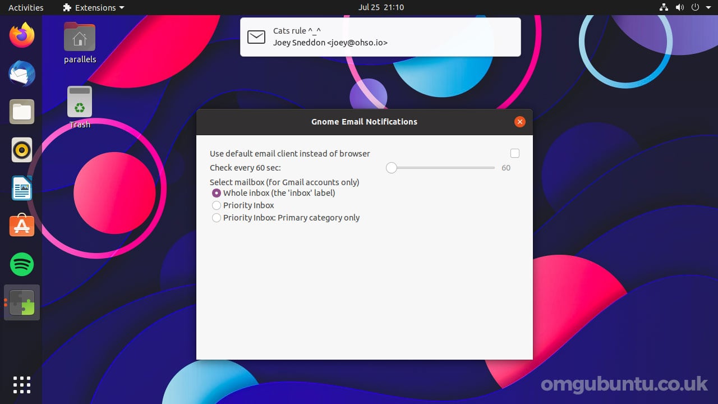Launch LibreOffice Writer
Viewport: 718px width, 404px height.
(22, 188)
